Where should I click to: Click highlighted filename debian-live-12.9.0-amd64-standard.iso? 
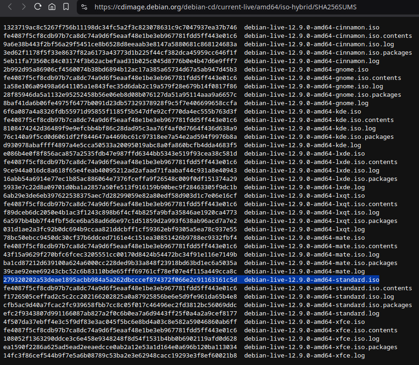tap(312, 279)
